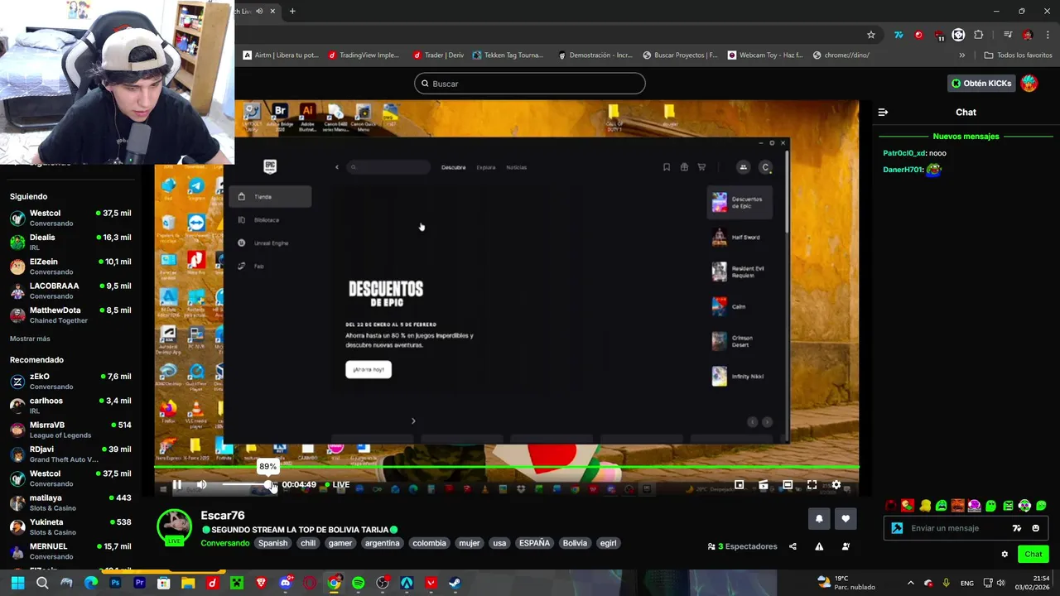Bookmark this page with star icon

pos(871,35)
